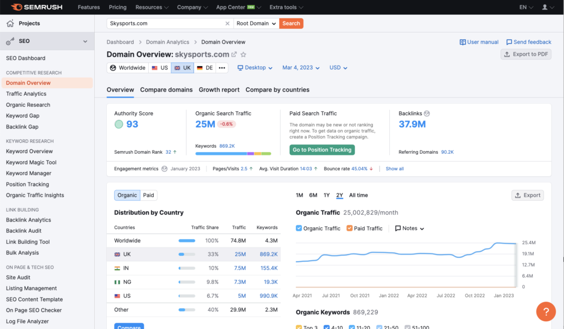The image size is (564, 329).
Task: Click the IN flag in country table
Action: click(117, 268)
